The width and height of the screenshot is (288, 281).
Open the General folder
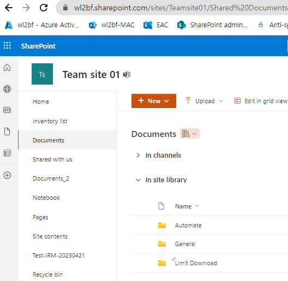(x=185, y=244)
